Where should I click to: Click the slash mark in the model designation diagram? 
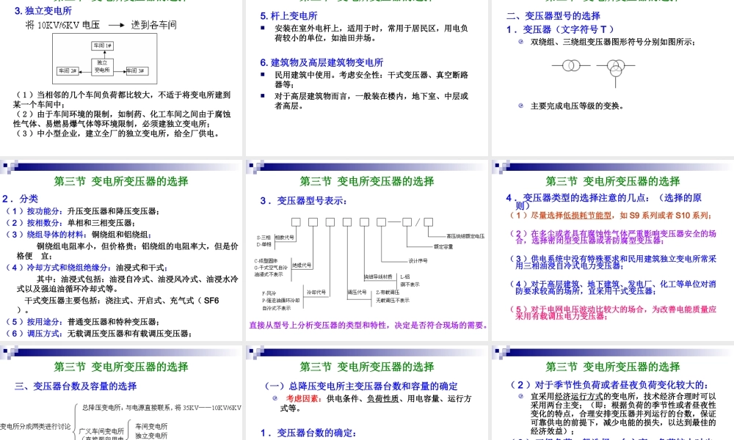click(418, 222)
